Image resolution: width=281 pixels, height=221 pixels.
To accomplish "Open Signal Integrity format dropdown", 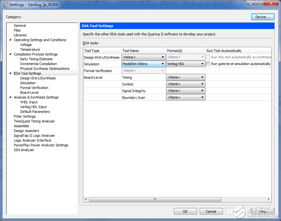I will (186, 91).
